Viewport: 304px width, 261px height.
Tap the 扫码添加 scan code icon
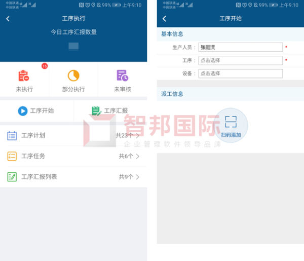click(x=231, y=122)
